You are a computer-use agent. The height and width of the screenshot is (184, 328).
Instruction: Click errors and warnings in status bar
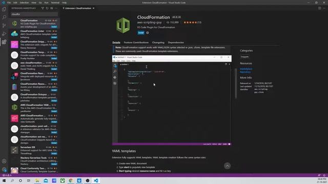pos(7,175)
